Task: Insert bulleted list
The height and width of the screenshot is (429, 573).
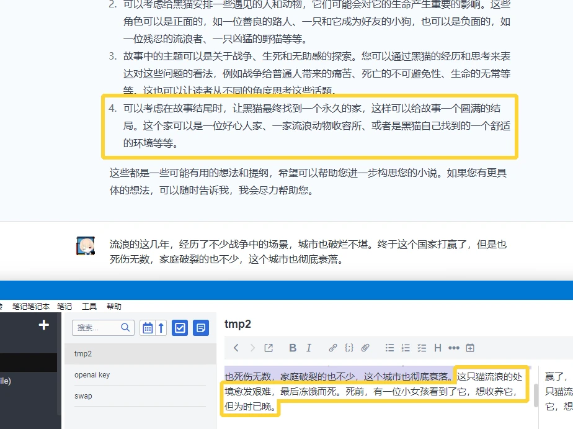Action: click(389, 348)
